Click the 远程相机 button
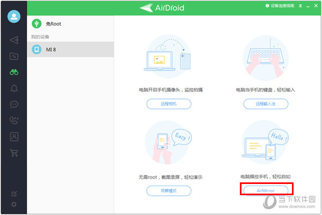 click(x=169, y=104)
